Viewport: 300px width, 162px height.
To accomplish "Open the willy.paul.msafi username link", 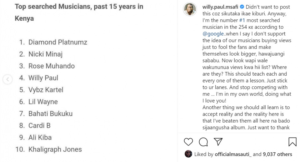I will pos(221,7).
